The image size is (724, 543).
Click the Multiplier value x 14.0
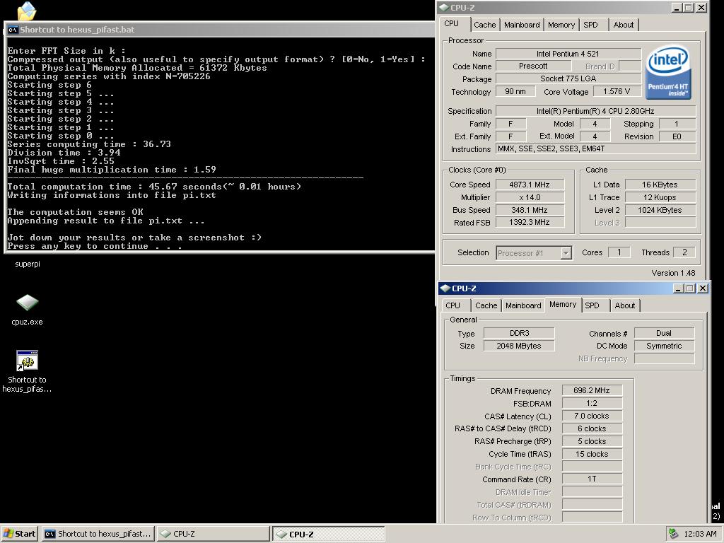[530, 197]
